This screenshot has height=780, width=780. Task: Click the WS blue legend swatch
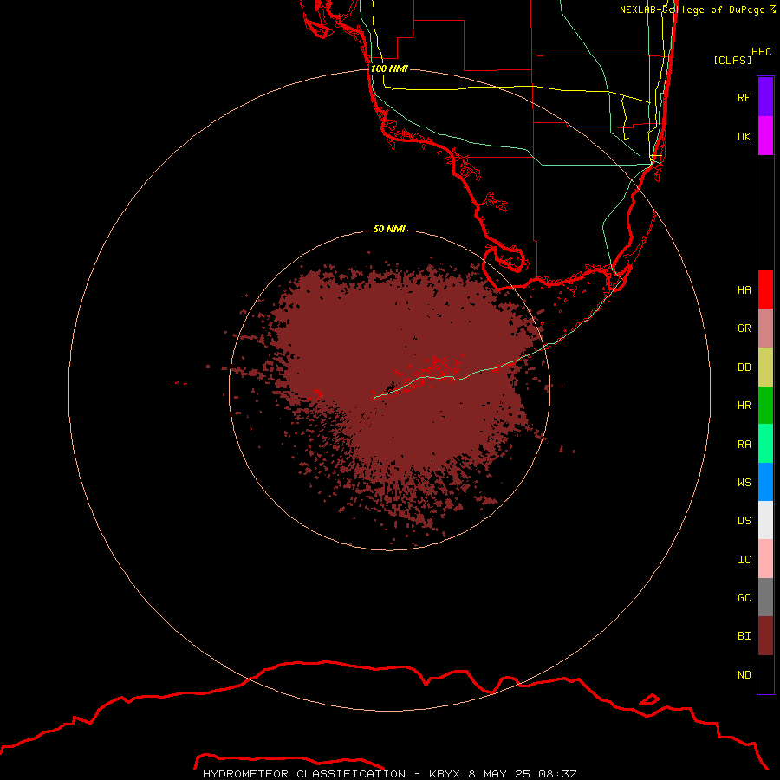click(x=765, y=482)
